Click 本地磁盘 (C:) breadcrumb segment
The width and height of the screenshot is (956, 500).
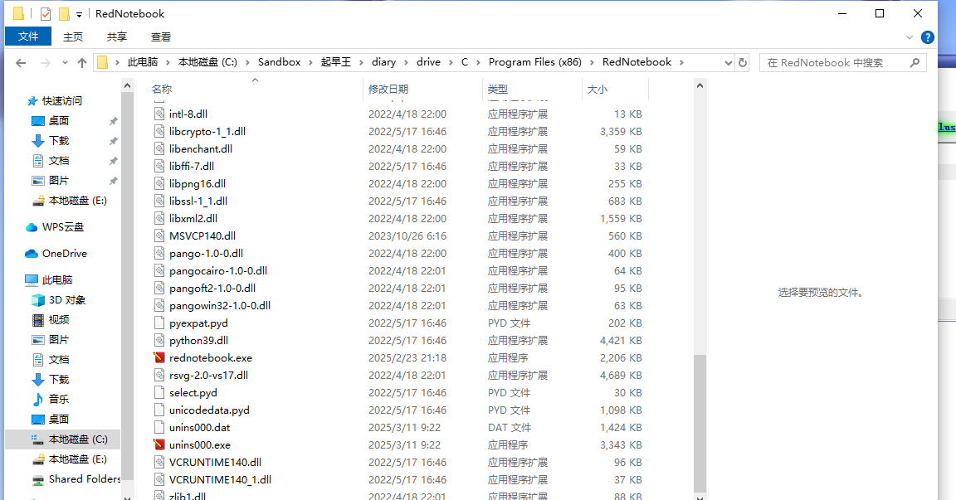[207, 62]
